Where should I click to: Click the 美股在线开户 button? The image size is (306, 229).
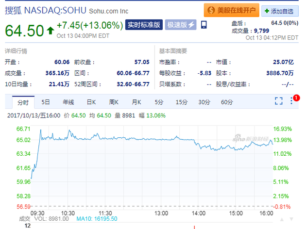click(x=232, y=10)
